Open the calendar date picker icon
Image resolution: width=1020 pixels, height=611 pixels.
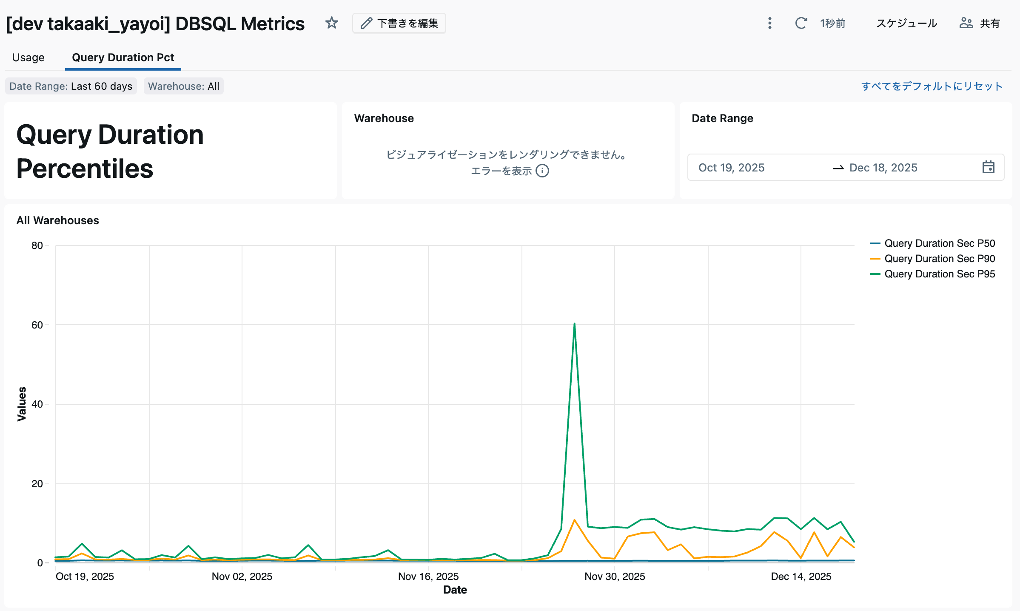[x=988, y=167]
